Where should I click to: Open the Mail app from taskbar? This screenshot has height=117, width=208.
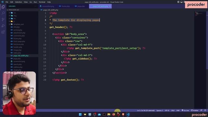pos(99,114)
